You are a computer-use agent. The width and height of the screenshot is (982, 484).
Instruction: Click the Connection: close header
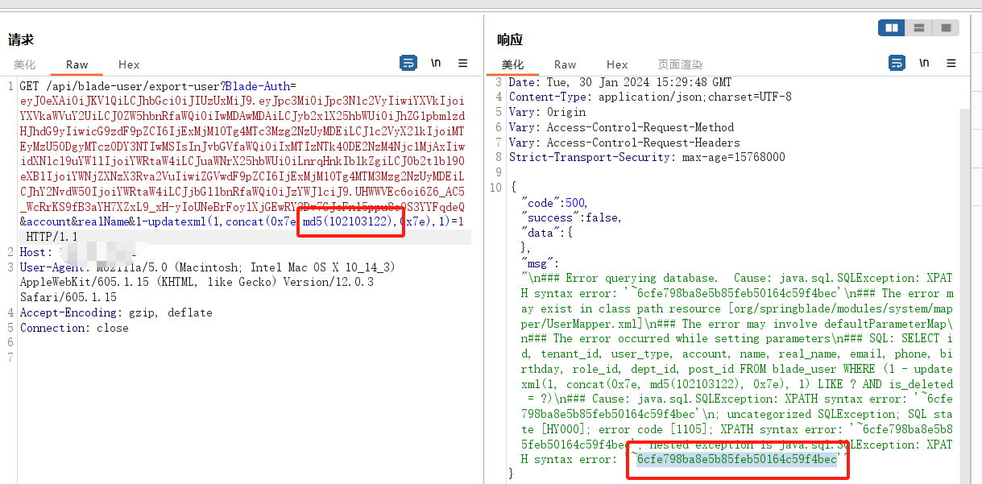(74, 328)
